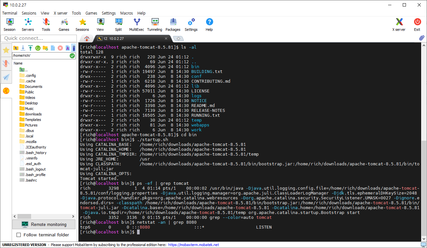Viewport: 427px width, 248px height.
Task: Open a new tab with plus button
Action: pyautogui.click(x=178, y=39)
